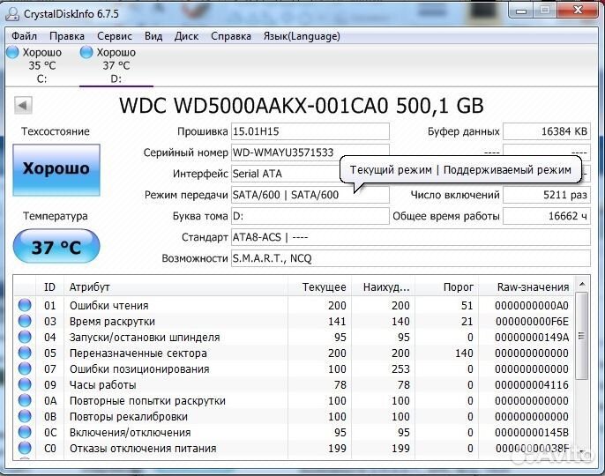The width and height of the screenshot is (605, 476).
Task: Click raw value 00000000149A
Action: point(532,337)
